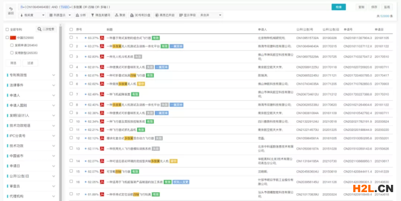Open the PDF icon for result row 1
Screen dimensions: 401x201
[x=102, y=38]
